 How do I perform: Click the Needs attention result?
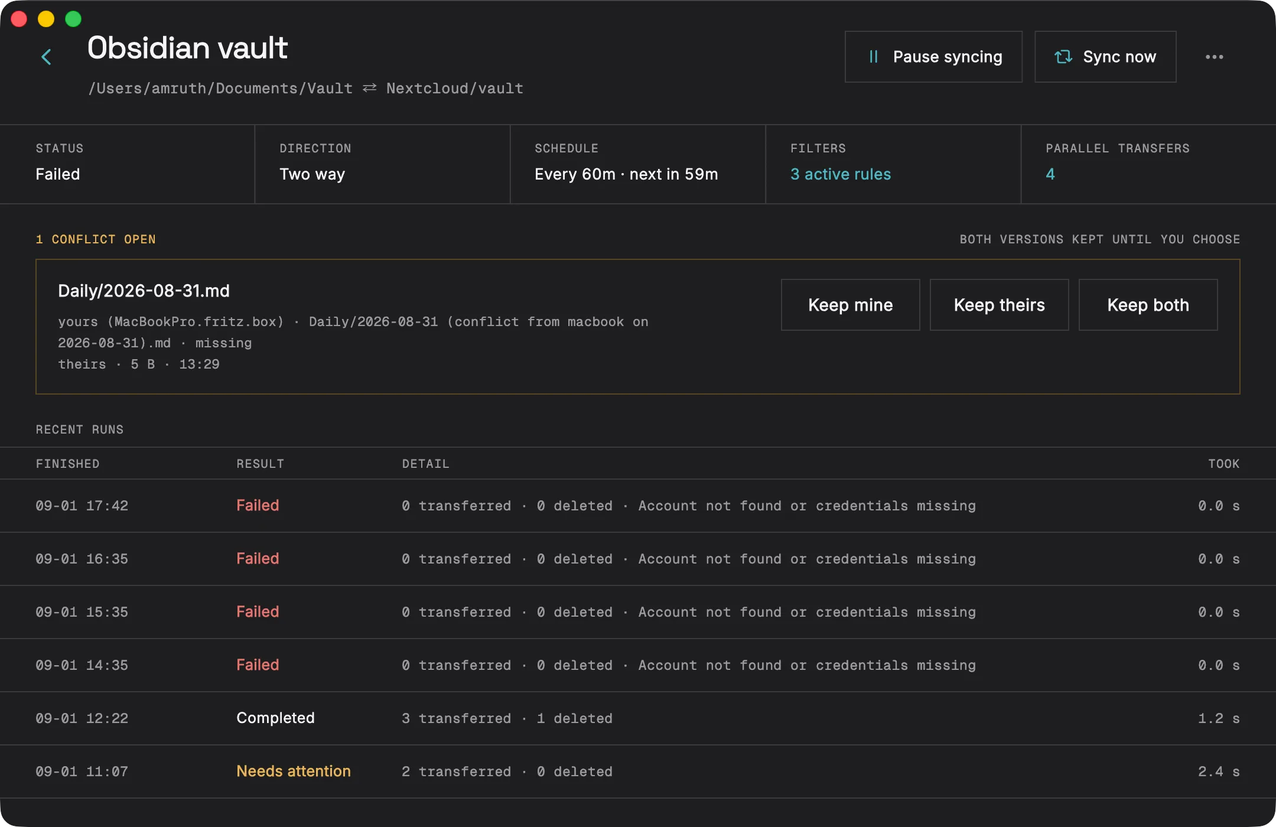tap(294, 771)
